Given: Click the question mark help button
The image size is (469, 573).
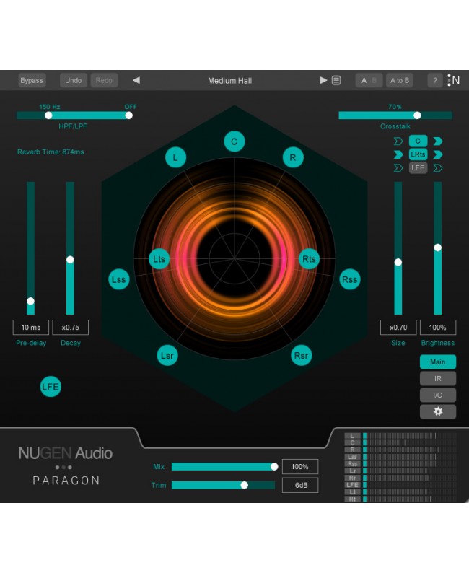Looking at the screenshot, I should pos(434,80).
